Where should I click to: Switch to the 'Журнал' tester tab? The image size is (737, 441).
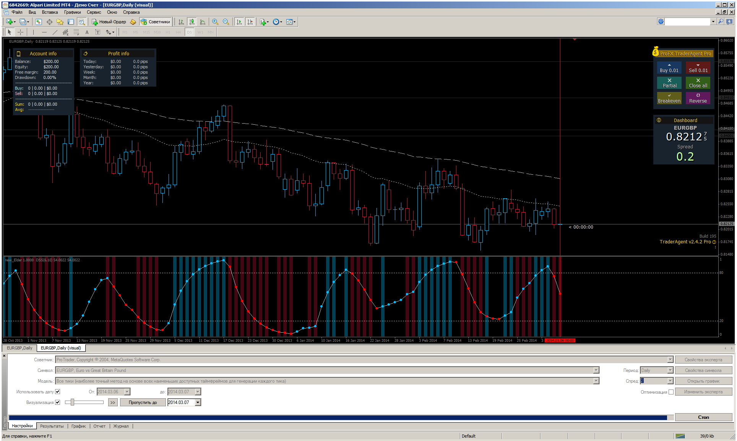coord(121,426)
